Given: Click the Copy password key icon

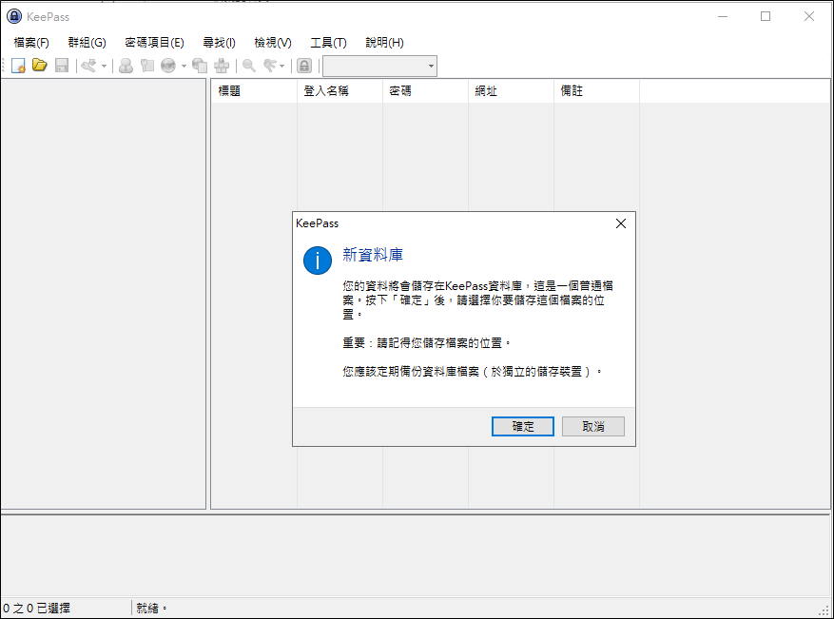Looking at the screenshot, I should click(x=146, y=66).
